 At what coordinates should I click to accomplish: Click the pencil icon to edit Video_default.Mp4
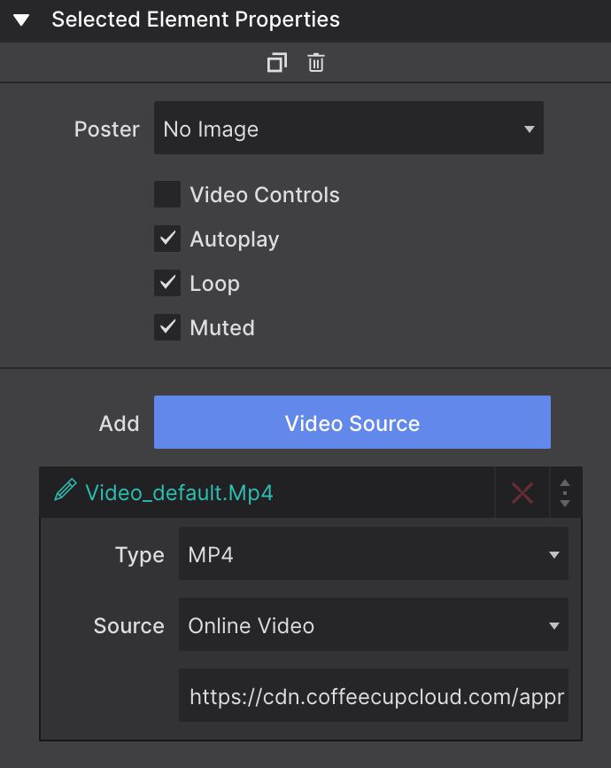tap(64, 492)
